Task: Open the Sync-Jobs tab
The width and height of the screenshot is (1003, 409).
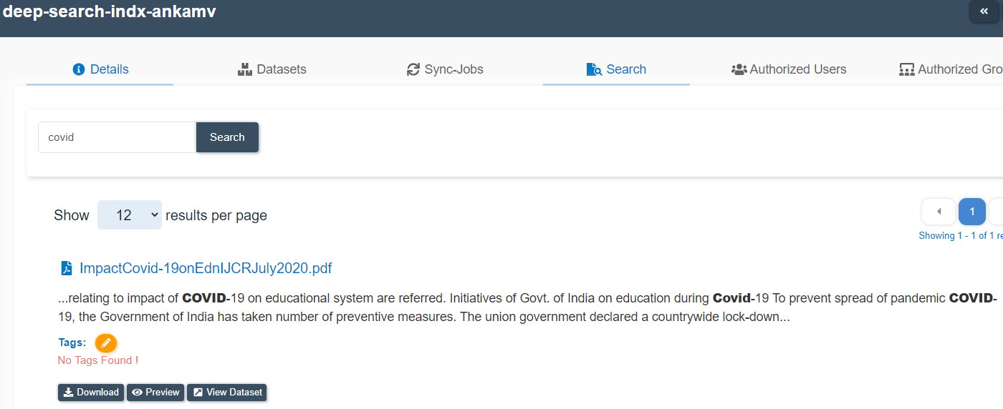Action: (x=445, y=69)
